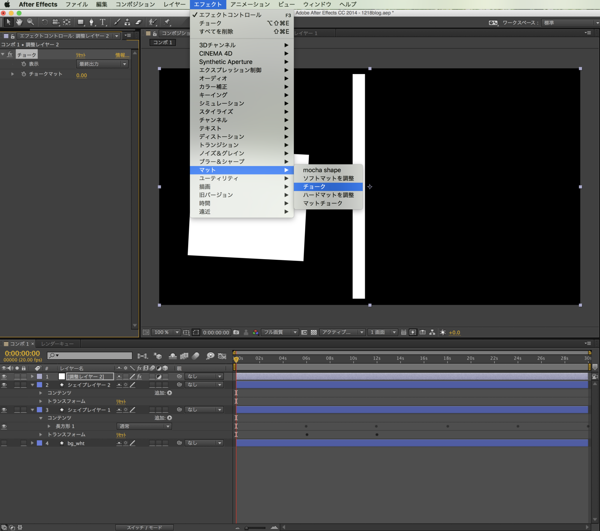Viewport: 600px width, 531px height.
Task: Toggle チョーク effect fx enable in Effect Controls
Action: pyautogui.click(x=10, y=55)
